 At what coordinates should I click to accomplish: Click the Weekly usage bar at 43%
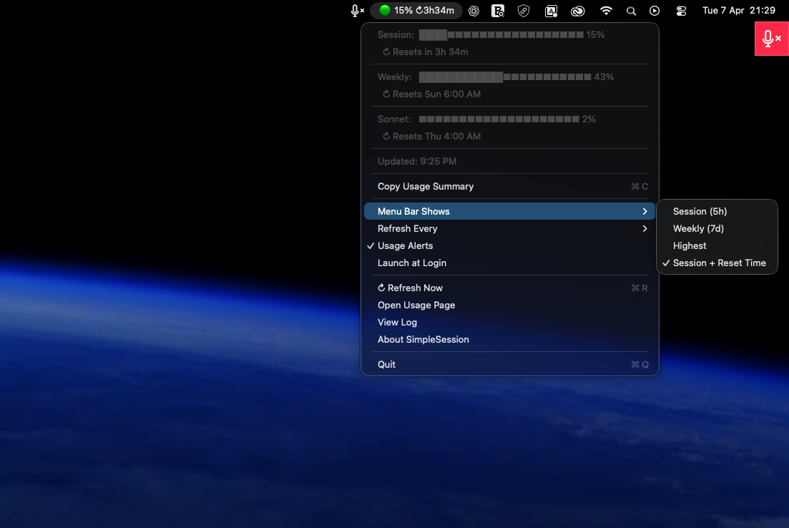[505, 77]
